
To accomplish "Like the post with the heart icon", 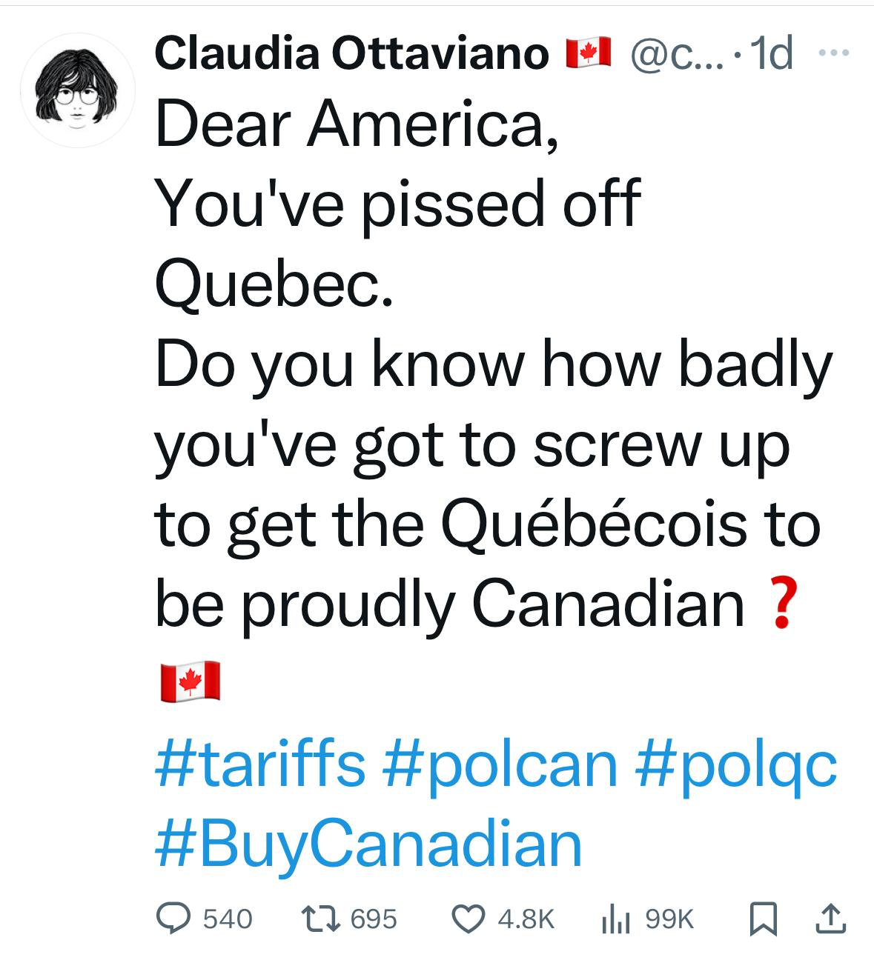I will (469, 919).
